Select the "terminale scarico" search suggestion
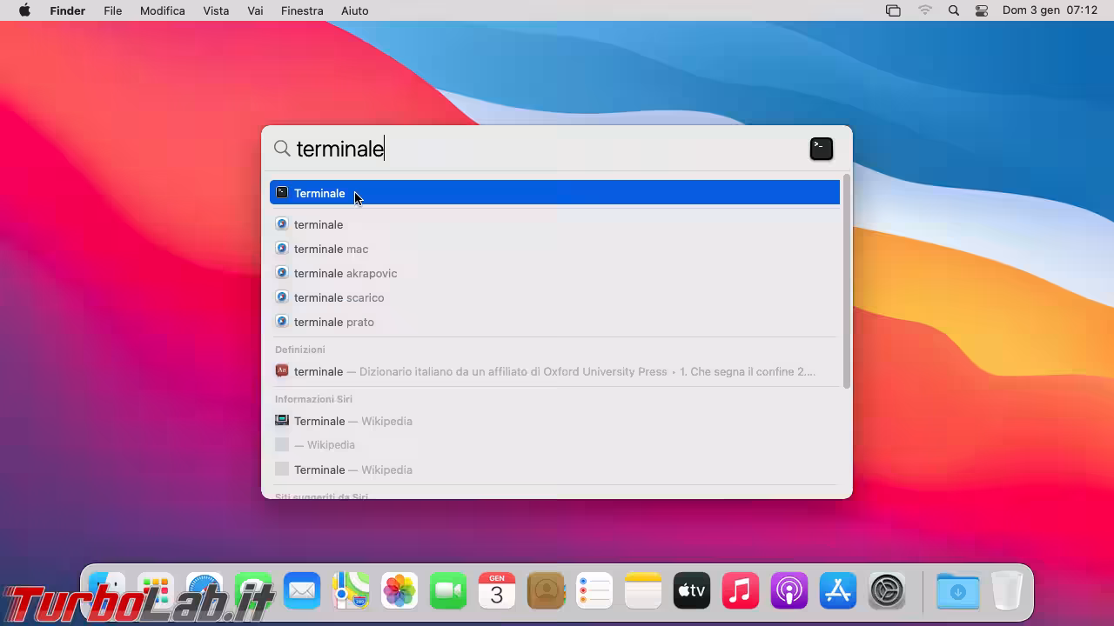 pos(339,297)
